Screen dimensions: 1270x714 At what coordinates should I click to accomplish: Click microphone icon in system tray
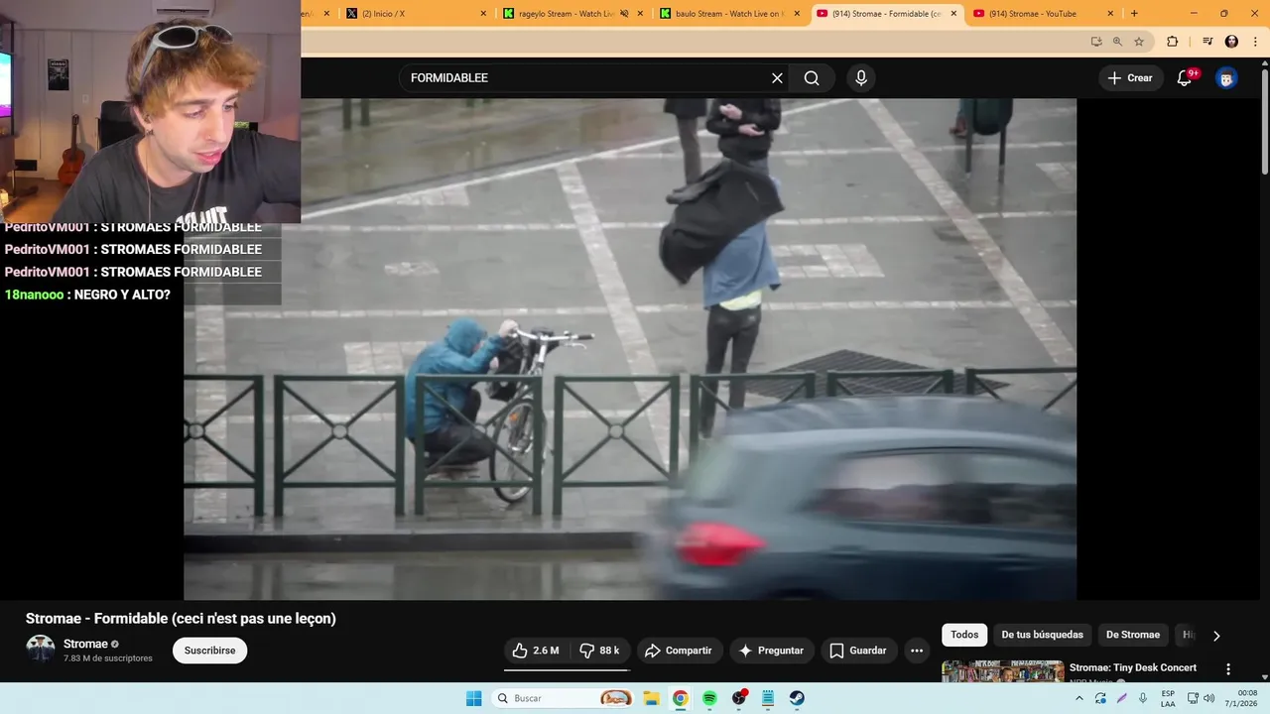point(1143,698)
